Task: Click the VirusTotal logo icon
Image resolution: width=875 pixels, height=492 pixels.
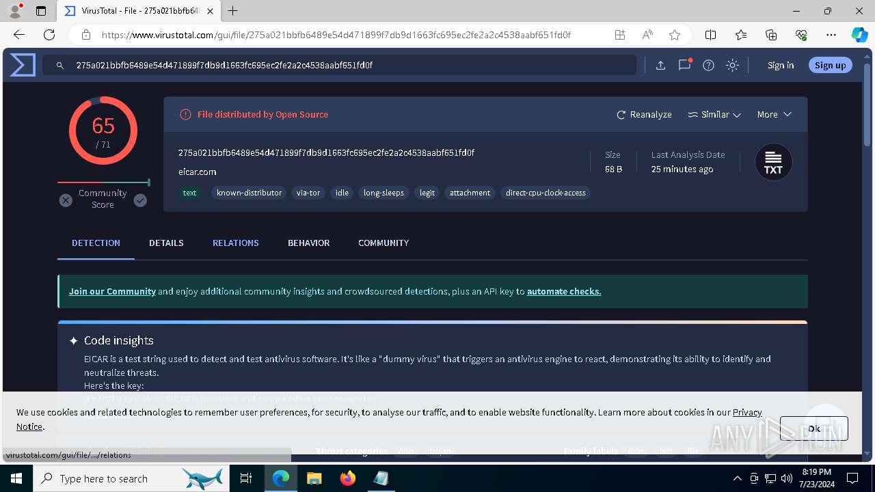Action: [x=23, y=65]
